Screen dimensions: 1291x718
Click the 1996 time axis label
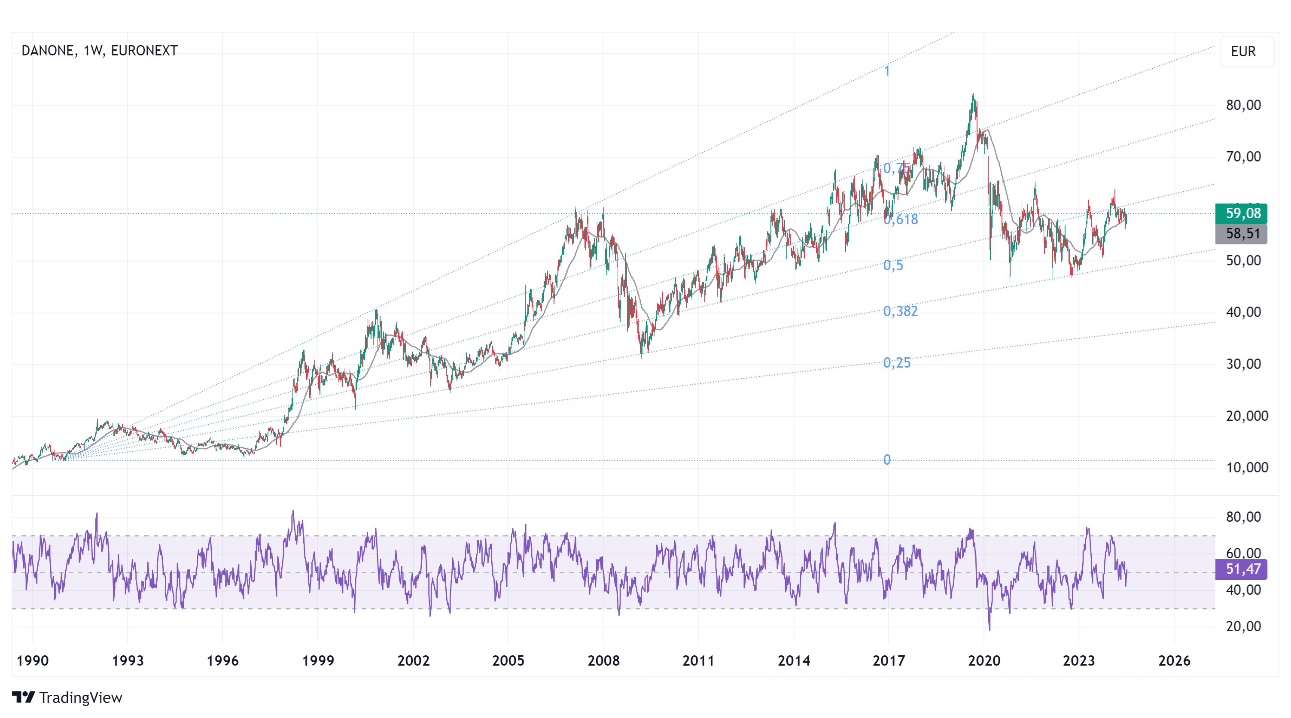pyautogui.click(x=222, y=661)
